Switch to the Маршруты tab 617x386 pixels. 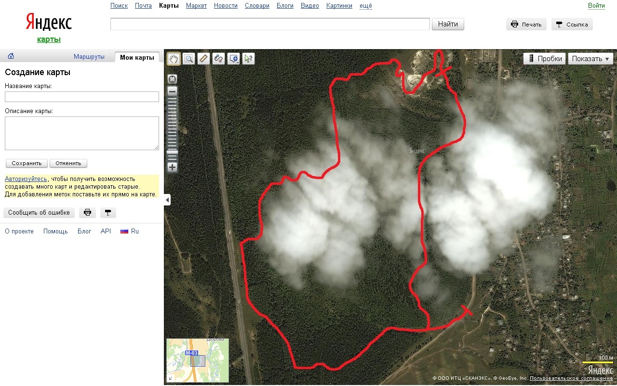point(89,57)
